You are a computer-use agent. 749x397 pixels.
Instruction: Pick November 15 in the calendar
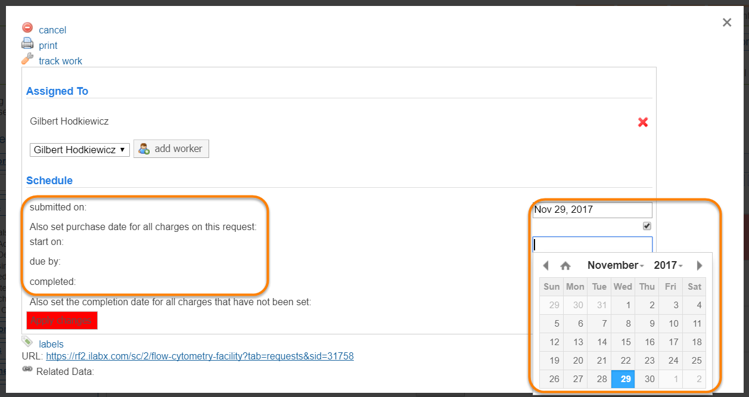625,342
